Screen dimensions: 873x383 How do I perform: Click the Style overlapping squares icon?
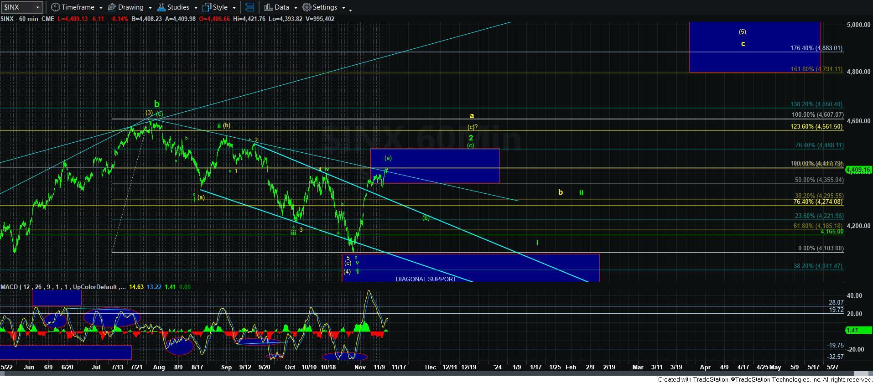(x=207, y=7)
